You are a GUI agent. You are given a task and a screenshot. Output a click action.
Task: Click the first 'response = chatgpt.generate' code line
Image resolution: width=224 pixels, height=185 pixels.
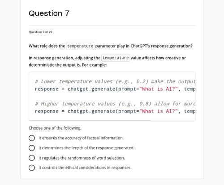pos(115,89)
